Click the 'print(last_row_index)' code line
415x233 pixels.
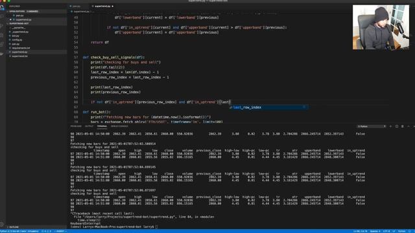tap(112, 87)
